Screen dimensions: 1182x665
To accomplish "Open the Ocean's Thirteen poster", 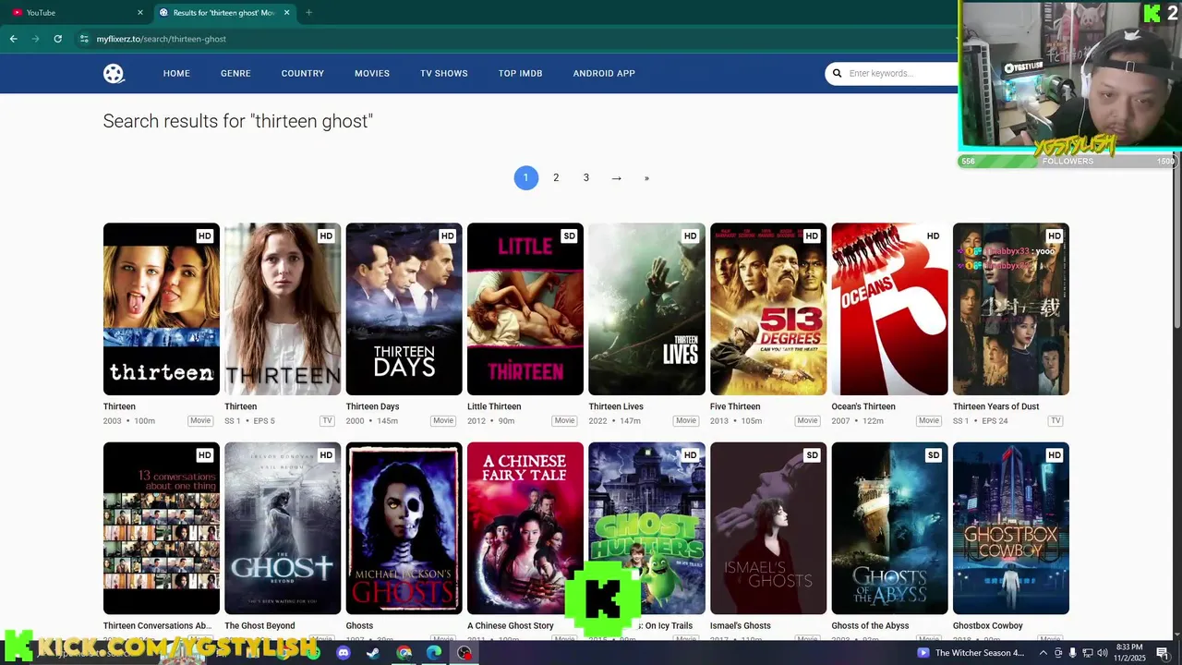I will tap(890, 308).
